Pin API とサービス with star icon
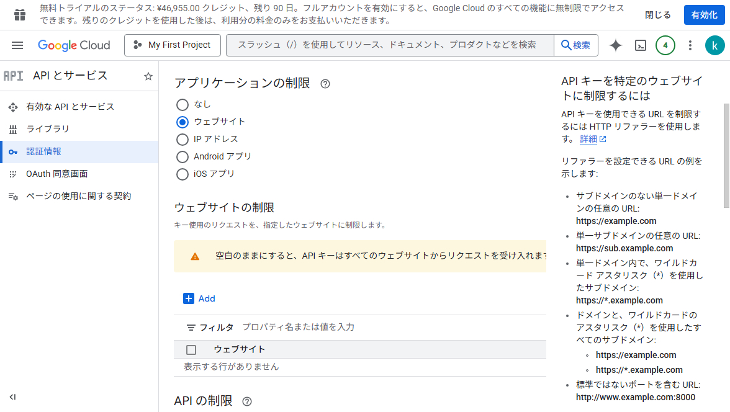This screenshot has height=412, width=730. pyautogui.click(x=148, y=76)
